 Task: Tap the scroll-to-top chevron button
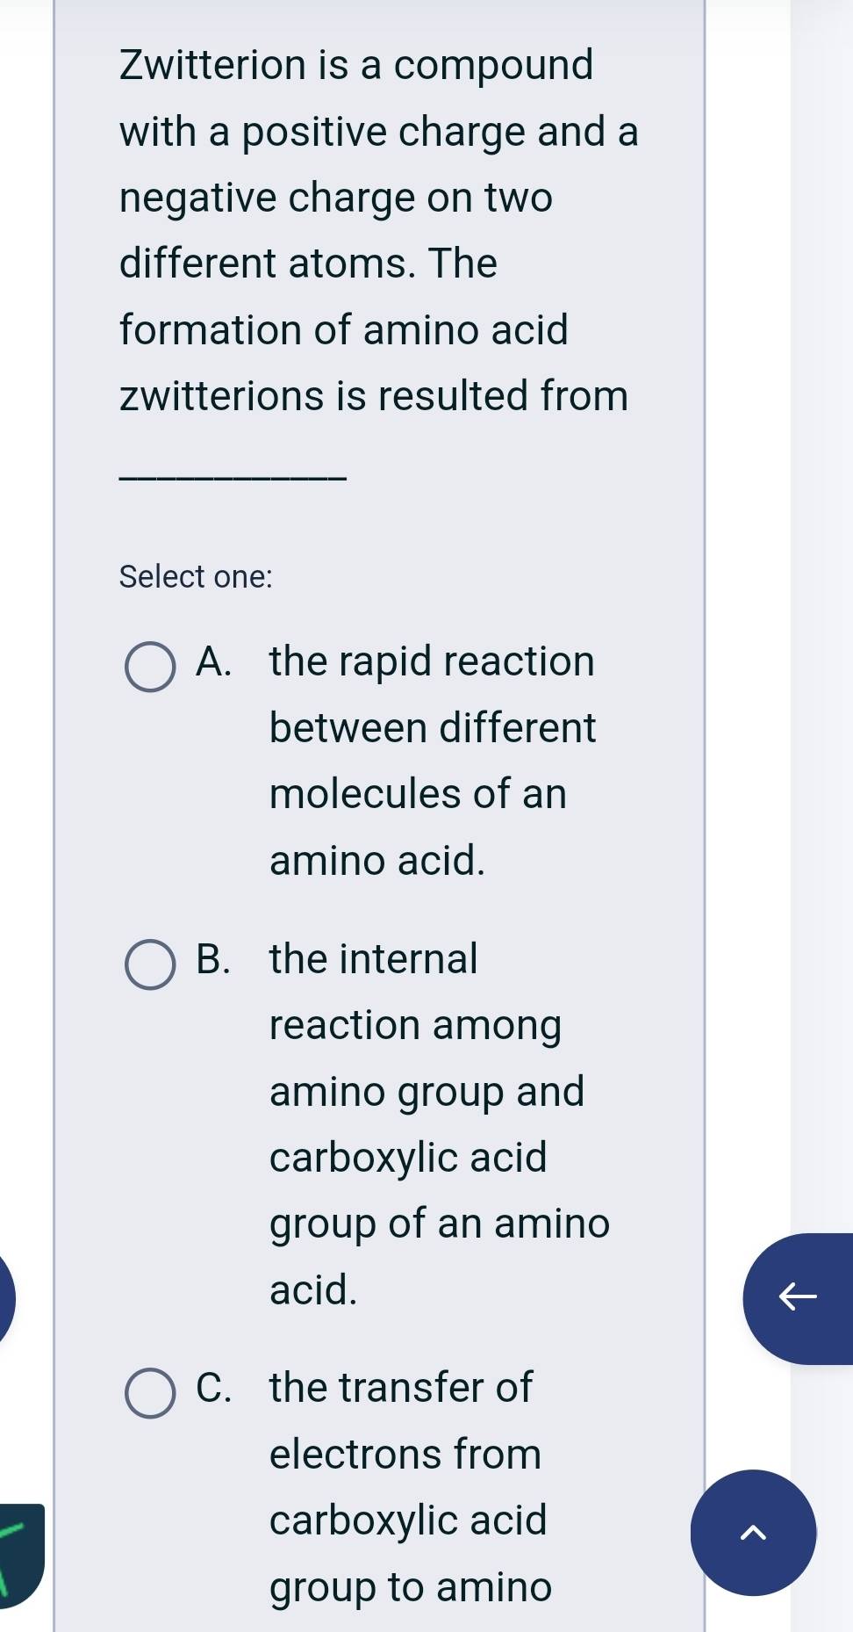point(753,1533)
